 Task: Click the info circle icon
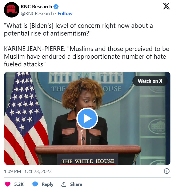[167, 171]
